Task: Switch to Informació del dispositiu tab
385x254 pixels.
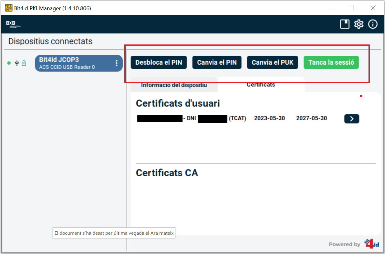Action: pos(174,85)
